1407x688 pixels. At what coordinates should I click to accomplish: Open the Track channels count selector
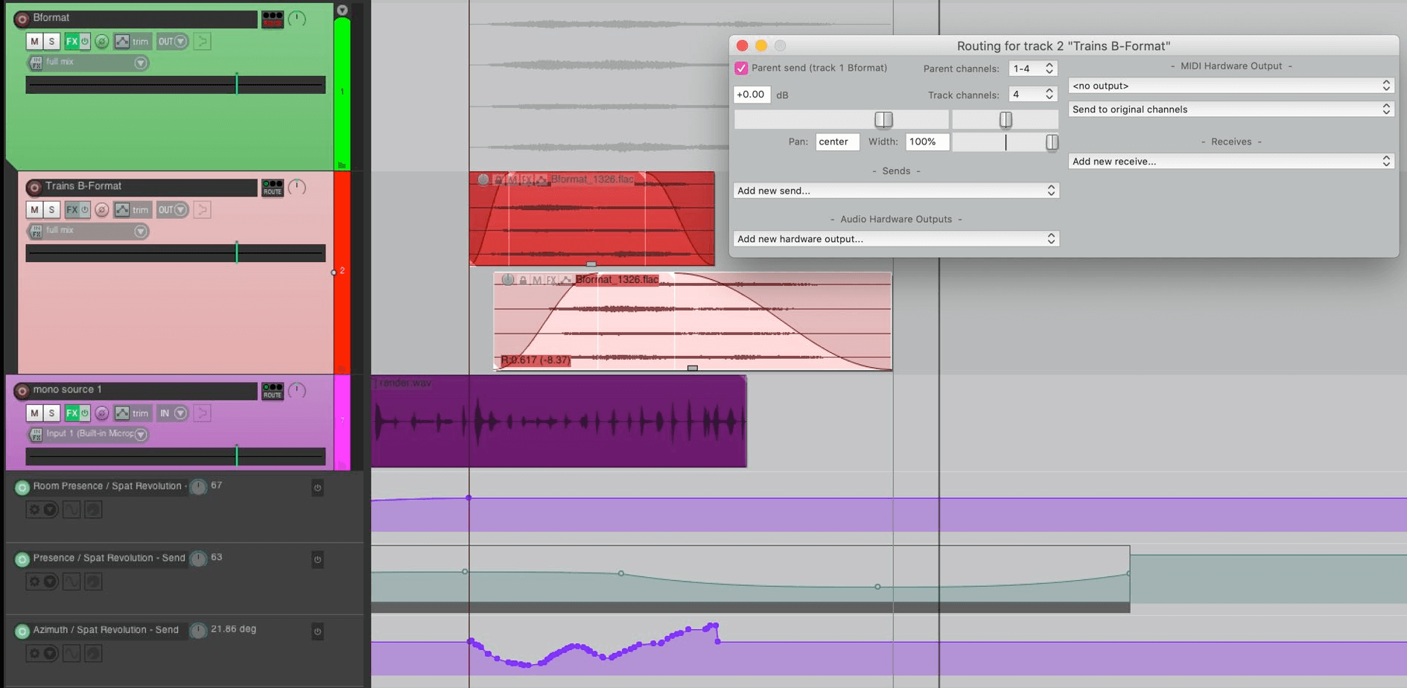coord(1032,95)
